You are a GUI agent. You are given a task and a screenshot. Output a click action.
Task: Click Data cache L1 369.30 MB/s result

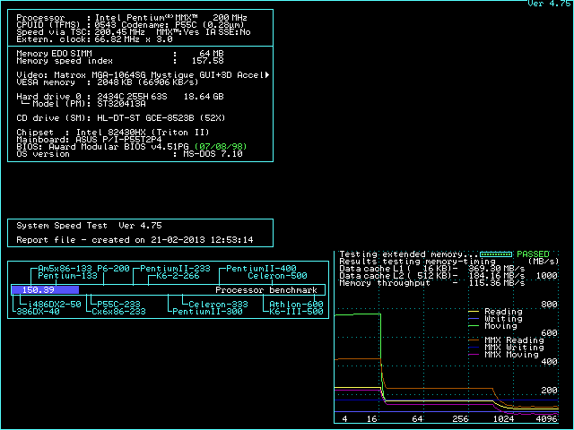432,269
